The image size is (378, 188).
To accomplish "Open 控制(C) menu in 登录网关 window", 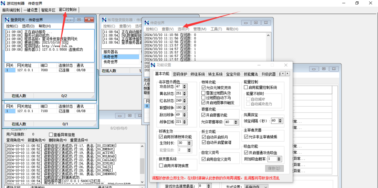I will (x=12, y=26).
